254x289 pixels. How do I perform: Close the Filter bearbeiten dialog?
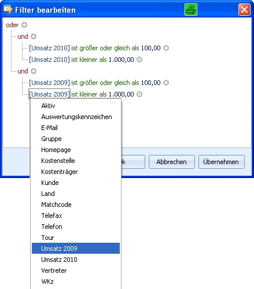(x=244, y=9)
